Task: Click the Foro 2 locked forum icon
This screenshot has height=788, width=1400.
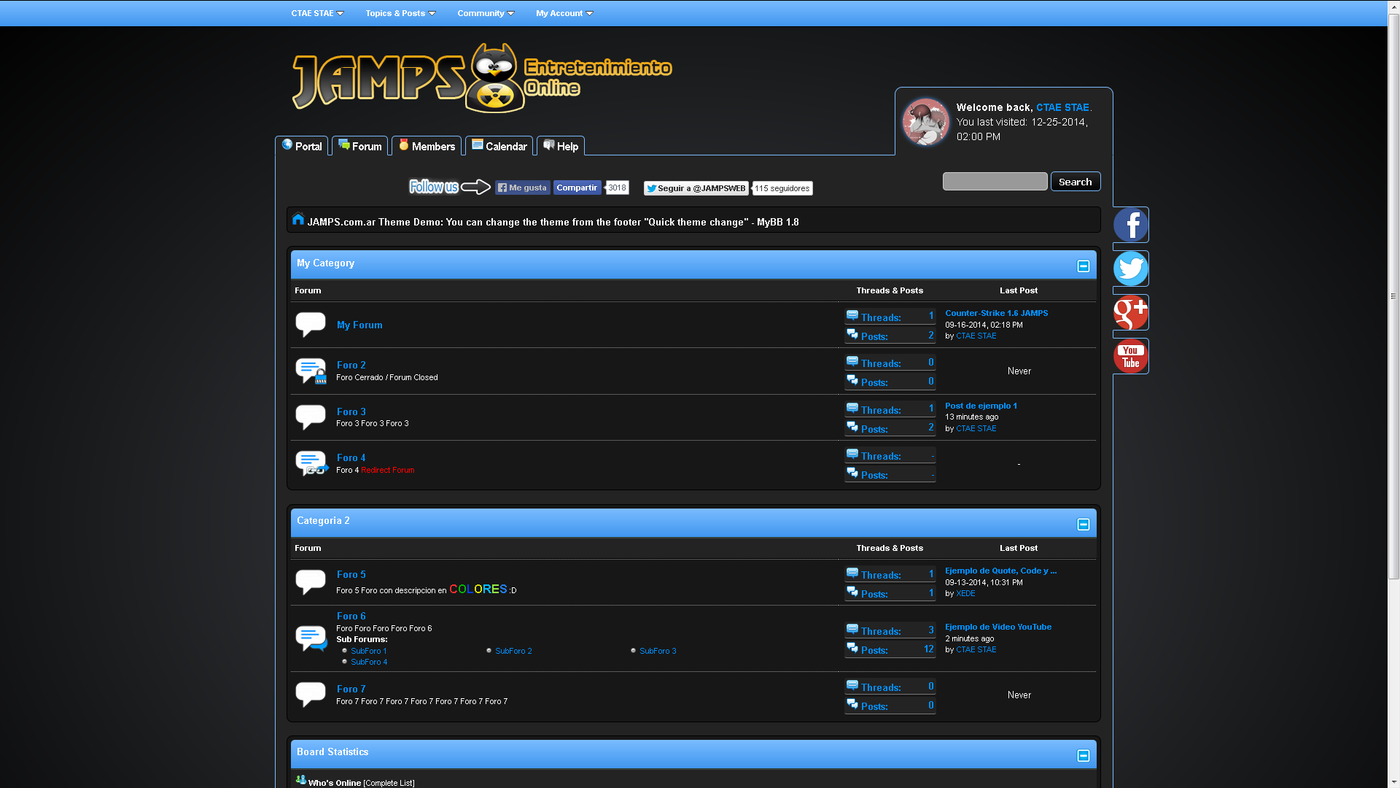Action: pyautogui.click(x=311, y=371)
